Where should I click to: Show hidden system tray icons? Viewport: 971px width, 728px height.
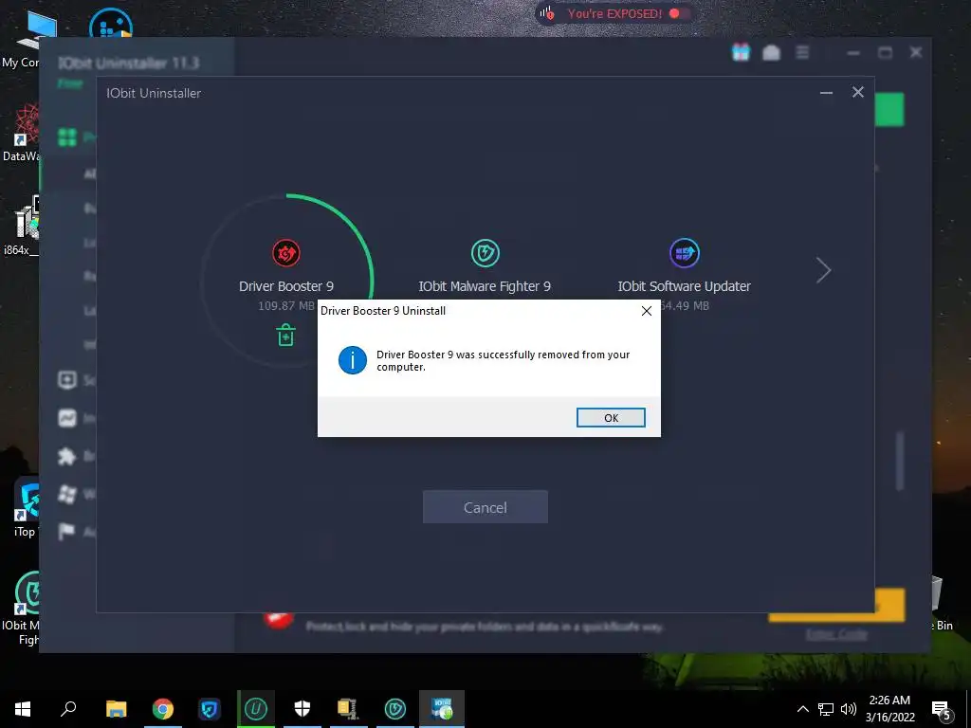(802, 709)
